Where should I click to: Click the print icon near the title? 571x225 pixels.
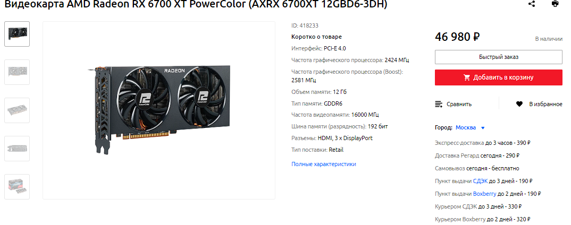point(555,4)
